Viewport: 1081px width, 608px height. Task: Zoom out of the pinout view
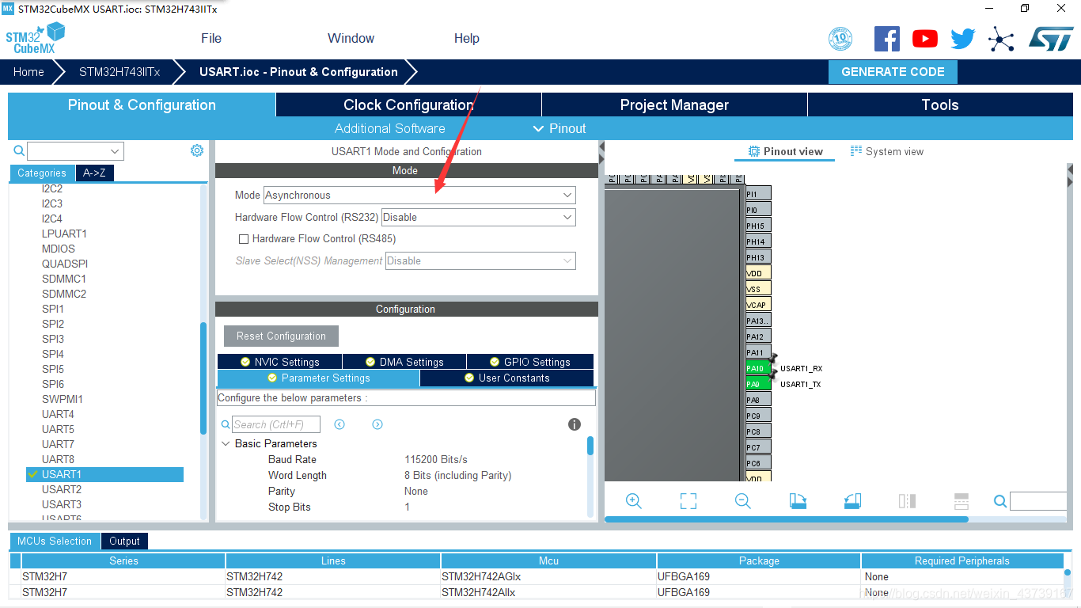point(742,501)
